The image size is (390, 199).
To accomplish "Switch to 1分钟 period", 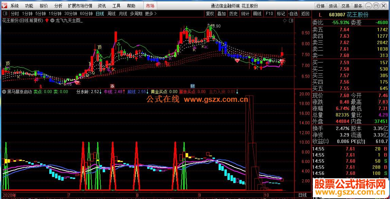I will [27, 14].
